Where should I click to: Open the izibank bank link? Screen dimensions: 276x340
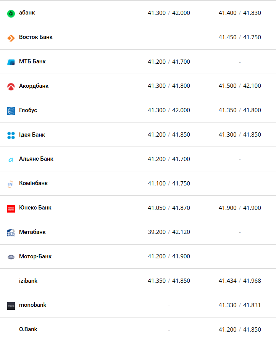[28, 281]
